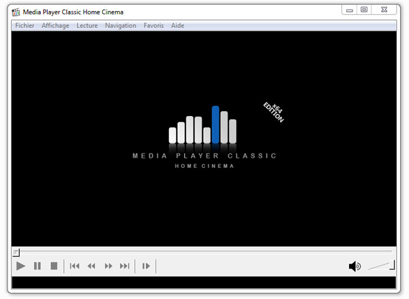This screenshot has width=409, height=299.
Task: Skip to the previous track icon
Action: point(74,266)
